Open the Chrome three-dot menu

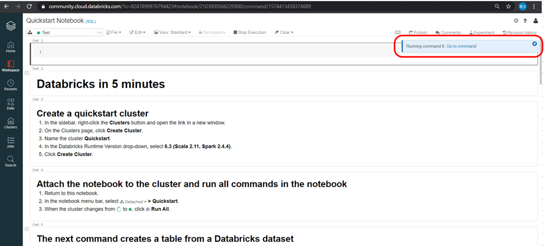(534, 6)
